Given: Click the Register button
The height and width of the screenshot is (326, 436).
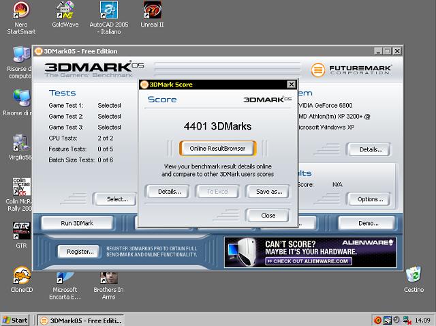Looking at the screenshot, I should point(80,252).
